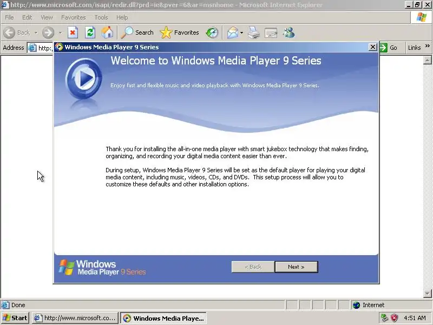The height and width of the screenshot is (325, 433).
Task: Open Mail via the envelope icon
Action: [233, 32]
